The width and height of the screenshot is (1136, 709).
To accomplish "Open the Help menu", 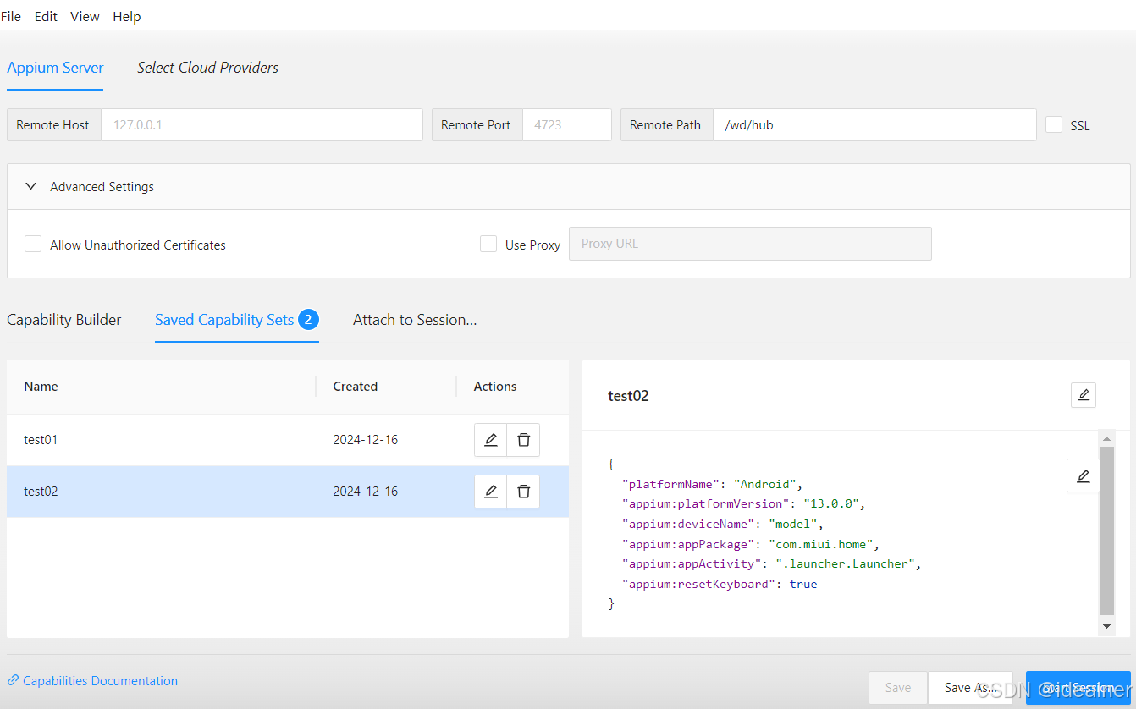I will (127, 17).
